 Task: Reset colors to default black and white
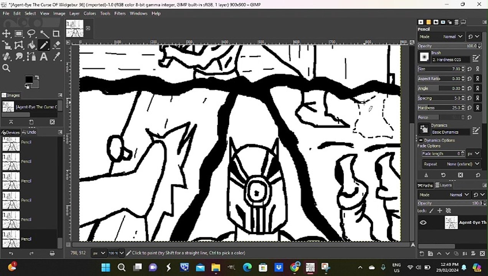click(27, 86)
